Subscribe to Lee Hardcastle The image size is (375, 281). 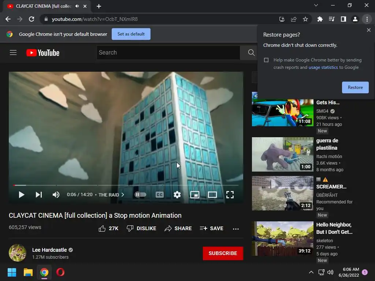pos(223,253)
